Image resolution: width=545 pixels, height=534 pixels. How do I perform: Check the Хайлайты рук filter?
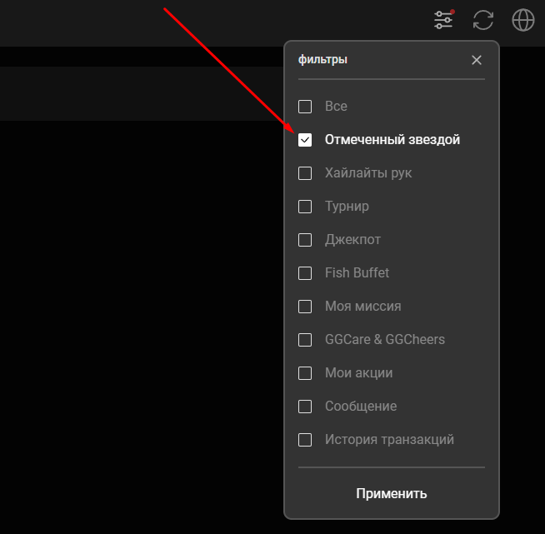[305, 173]
